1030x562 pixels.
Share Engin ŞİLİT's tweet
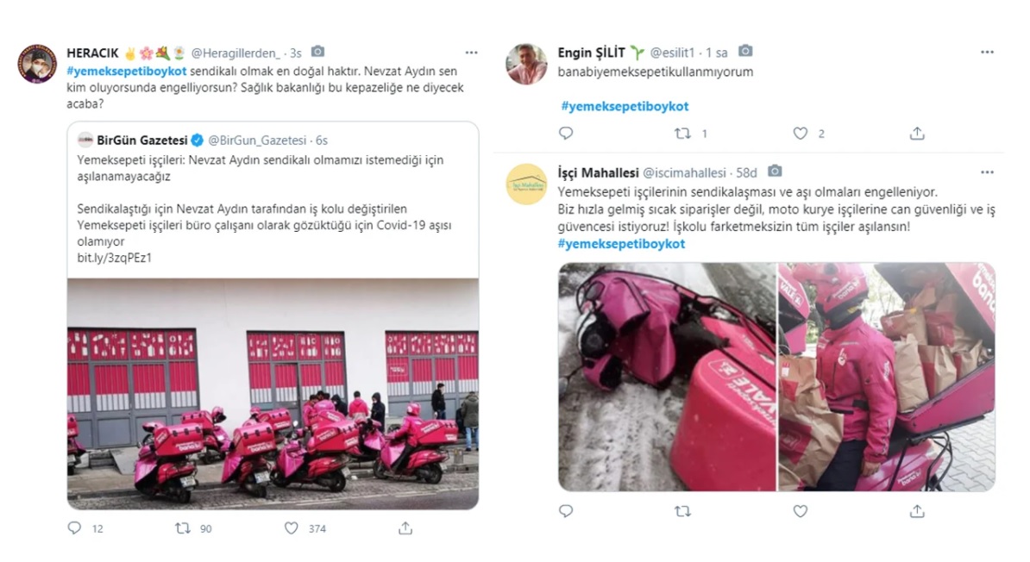917,134
